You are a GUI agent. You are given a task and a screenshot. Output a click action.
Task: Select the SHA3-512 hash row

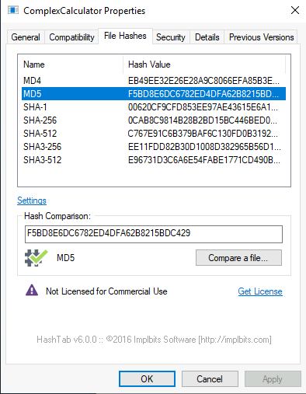point(154,160)
